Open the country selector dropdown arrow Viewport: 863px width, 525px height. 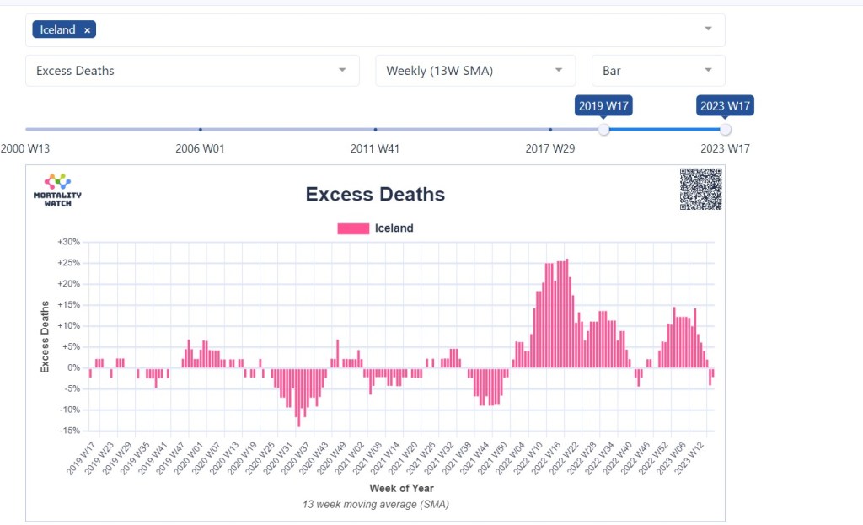pyautogui.click(x=708, y=29)
